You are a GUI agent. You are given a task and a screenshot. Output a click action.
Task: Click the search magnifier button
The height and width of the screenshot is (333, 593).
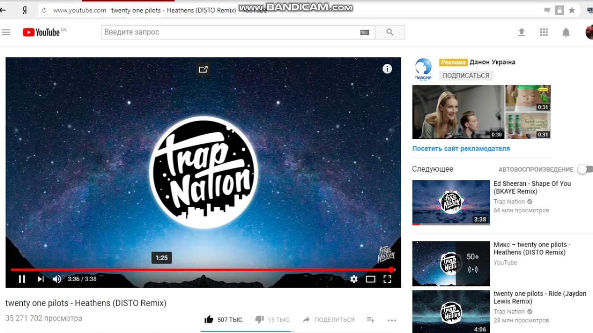click(x=390, y=32)
